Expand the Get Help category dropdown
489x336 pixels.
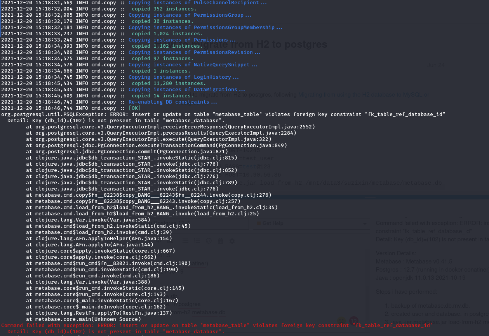(x=311, y=223)
